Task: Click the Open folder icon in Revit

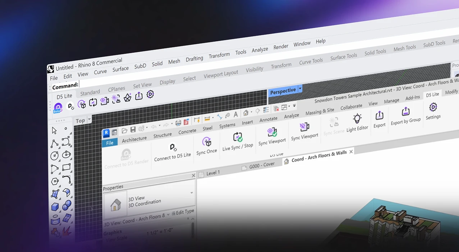Action: pyautogui.click(x=124, y=131)
